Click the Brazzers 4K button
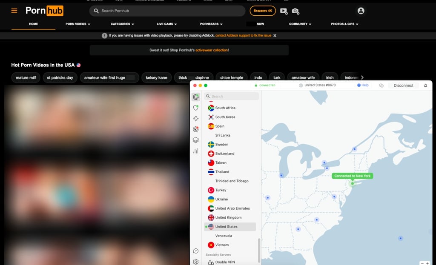 [263, 11]
